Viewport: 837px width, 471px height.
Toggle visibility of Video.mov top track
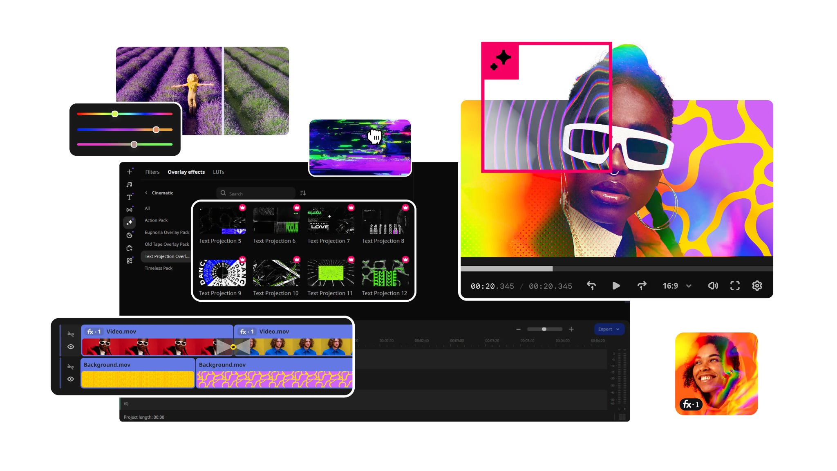70,346
